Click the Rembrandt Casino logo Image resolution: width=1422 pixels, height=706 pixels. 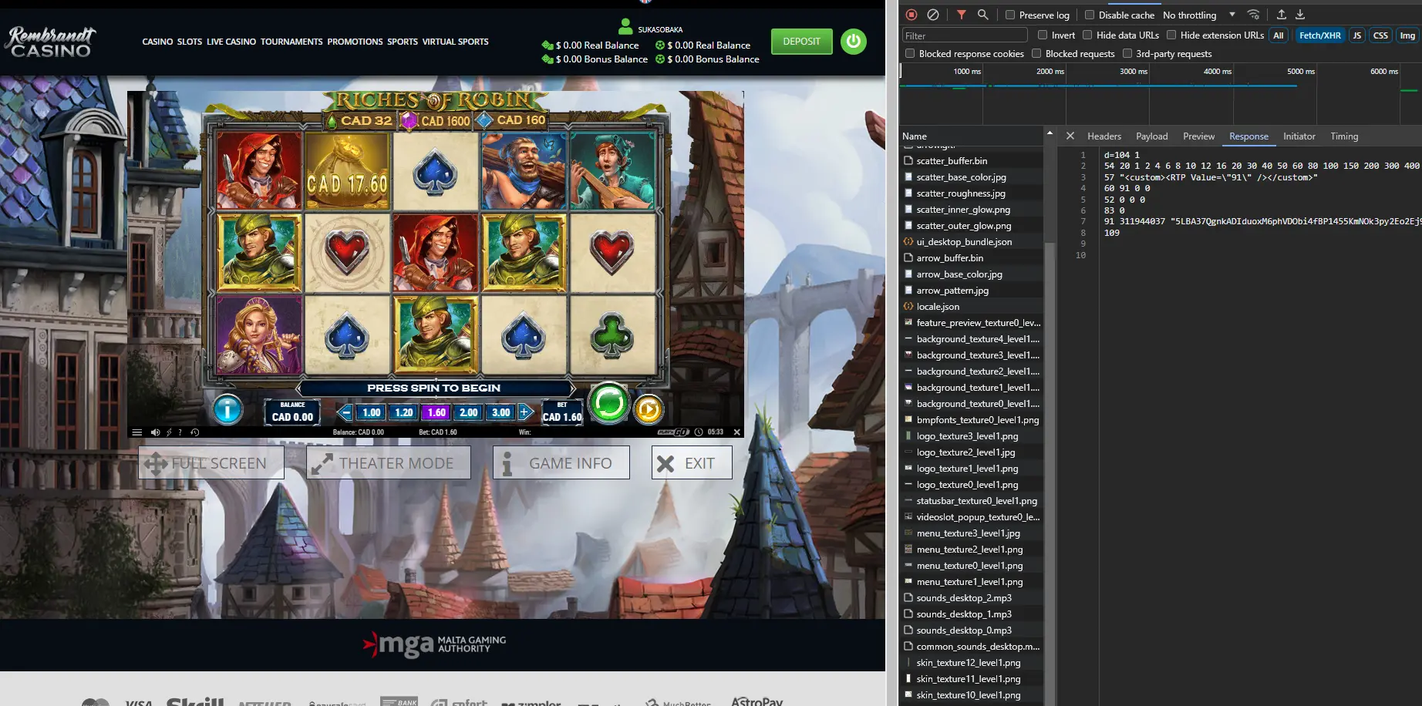[52, 42]
